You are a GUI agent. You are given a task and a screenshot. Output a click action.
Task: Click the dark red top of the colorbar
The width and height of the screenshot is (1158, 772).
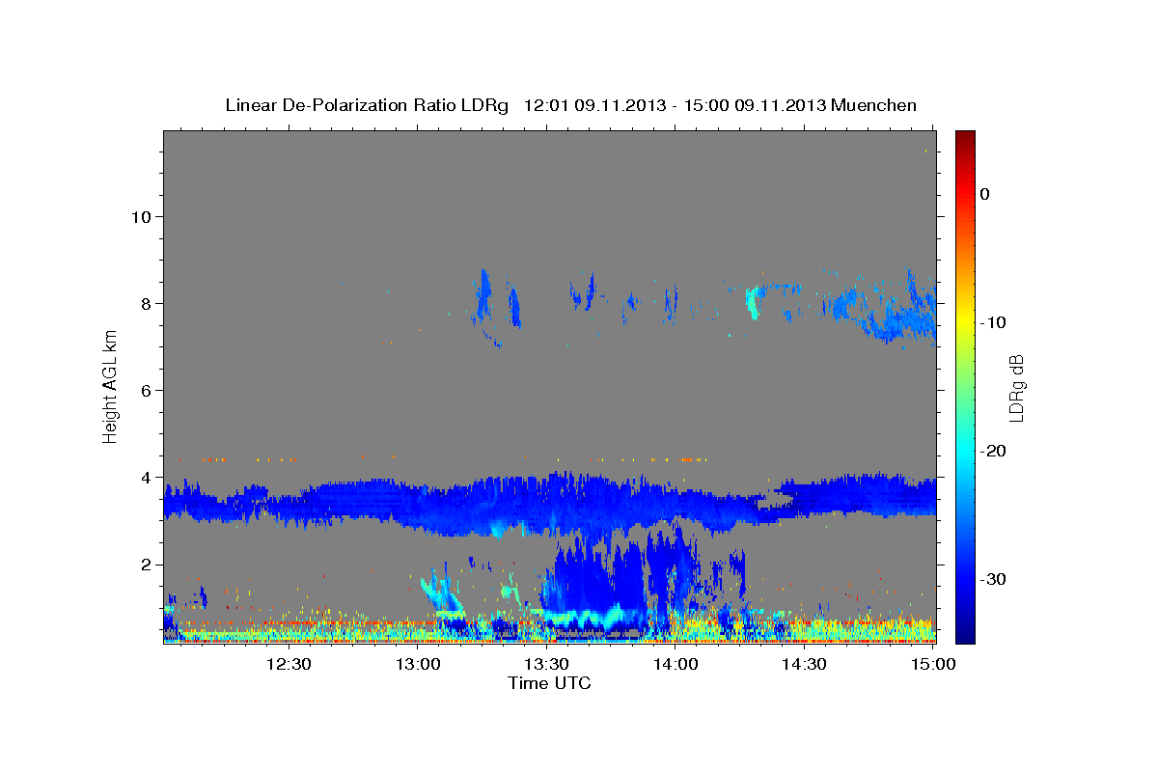click(965, 137)
